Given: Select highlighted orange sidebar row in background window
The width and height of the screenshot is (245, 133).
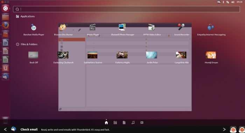Looking at the screenshot, I should point(72,40).
